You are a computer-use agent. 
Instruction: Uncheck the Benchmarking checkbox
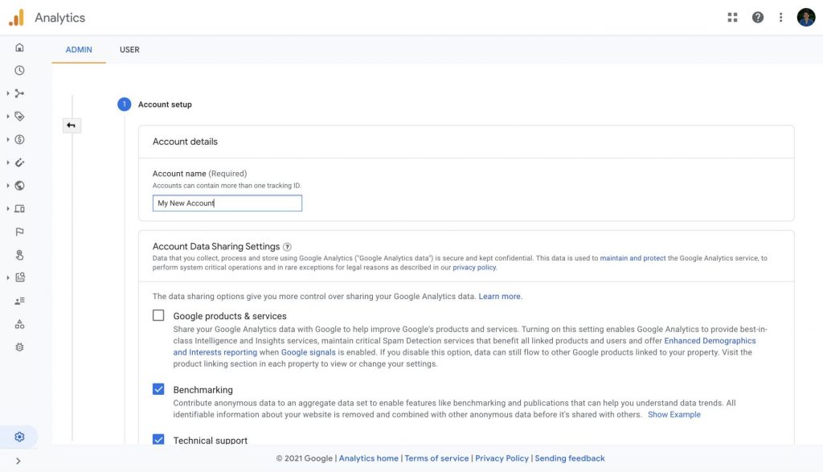[x=158, y=389]
